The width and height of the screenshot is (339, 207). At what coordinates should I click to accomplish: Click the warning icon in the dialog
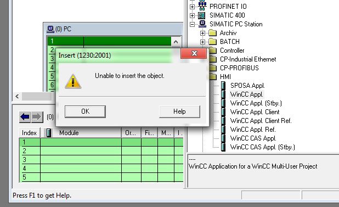coord(73,81)
